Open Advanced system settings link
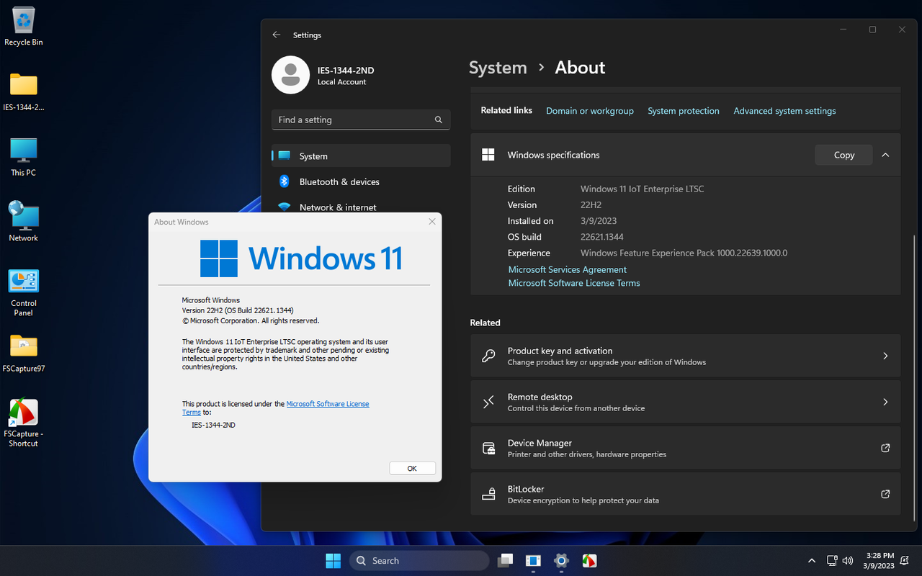This screenshot has width=922, height=576. [784, 111]
